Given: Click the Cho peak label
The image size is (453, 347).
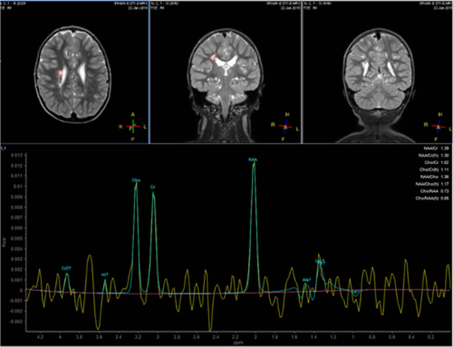Looking at the screenshot, I should point(136,181).
